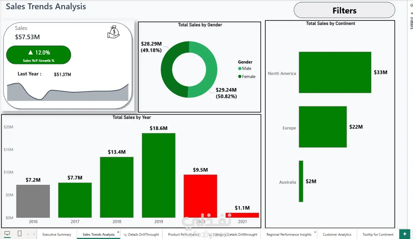413x239 pixels.
Task: Click the money bag icon on Sales card
Action: click(113, 32)
